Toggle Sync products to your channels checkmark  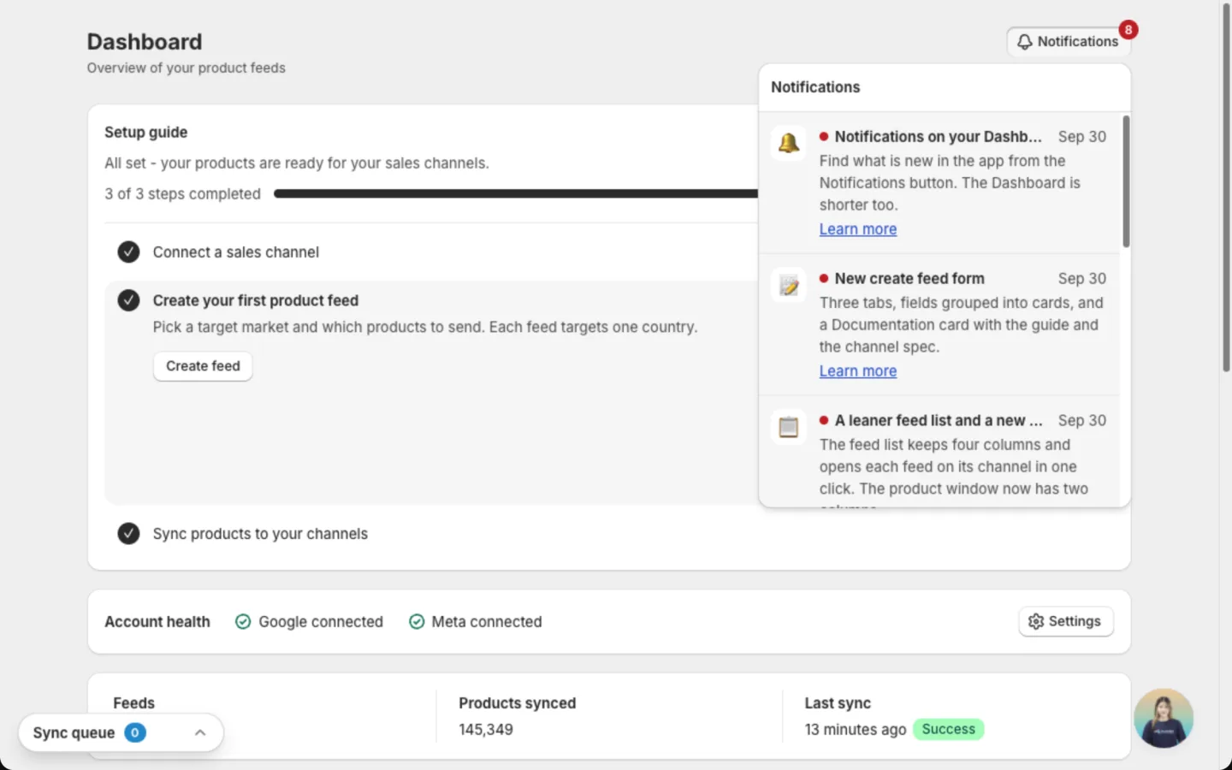[x=128, y=533]
